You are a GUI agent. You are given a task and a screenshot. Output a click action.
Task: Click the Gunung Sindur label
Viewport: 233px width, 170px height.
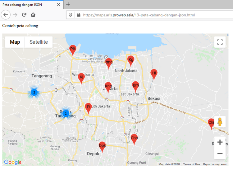[x=55, y=148]
